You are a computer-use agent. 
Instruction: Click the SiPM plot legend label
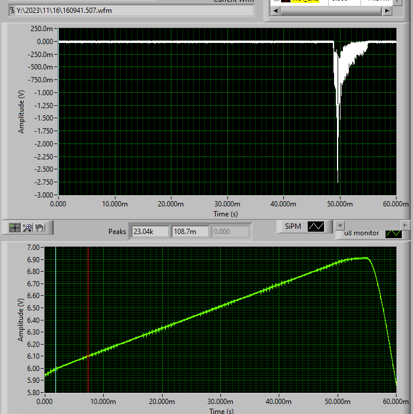click(x=293, y=226)
